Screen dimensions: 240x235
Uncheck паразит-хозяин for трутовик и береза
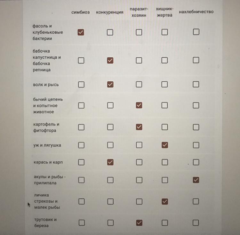point(139,223)
